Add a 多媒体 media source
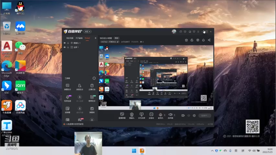The width and height of the screenshot is (276, 155). (151, 116)
